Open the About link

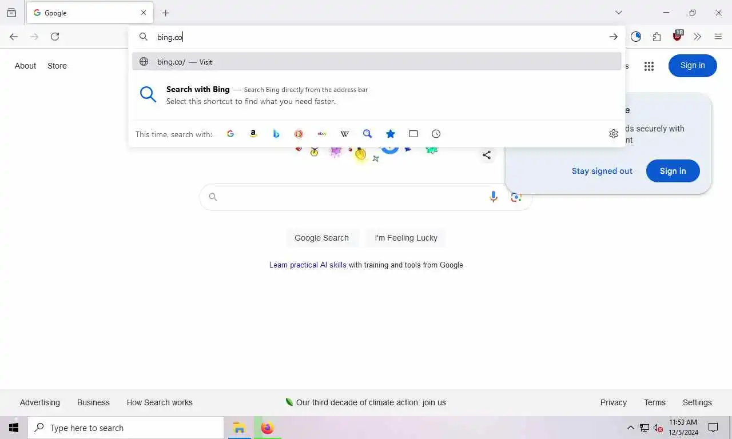[x=25, y=66]
